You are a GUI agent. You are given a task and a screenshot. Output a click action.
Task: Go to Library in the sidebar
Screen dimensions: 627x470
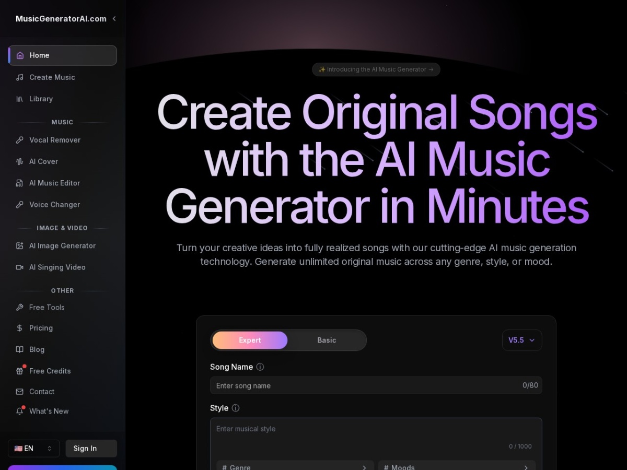pos(63,99)
